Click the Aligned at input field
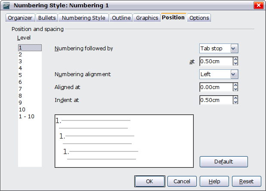 [x=216, y=87]
